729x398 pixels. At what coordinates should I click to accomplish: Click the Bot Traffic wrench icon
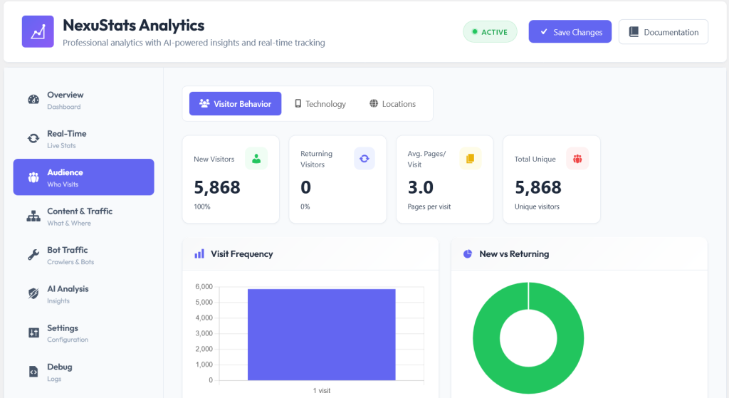33,255
